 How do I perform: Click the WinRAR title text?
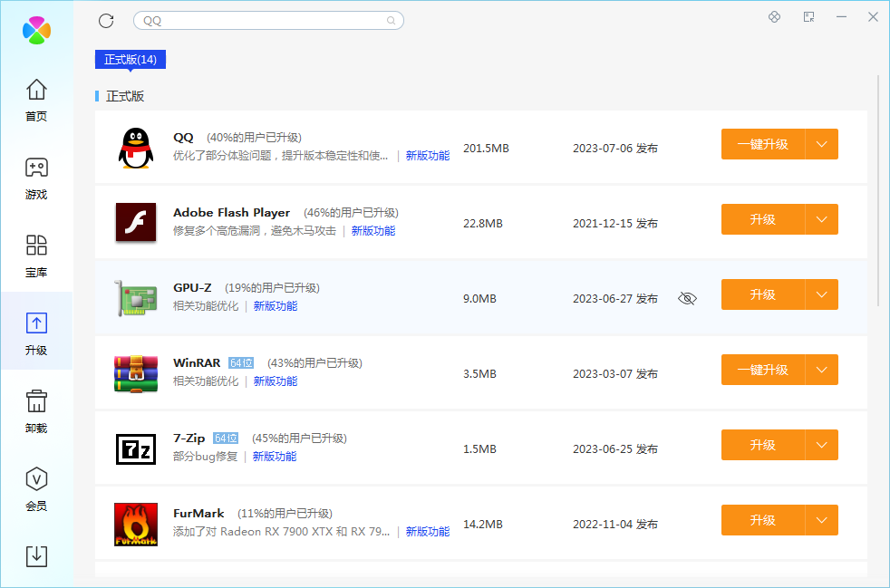pos(197,362)
